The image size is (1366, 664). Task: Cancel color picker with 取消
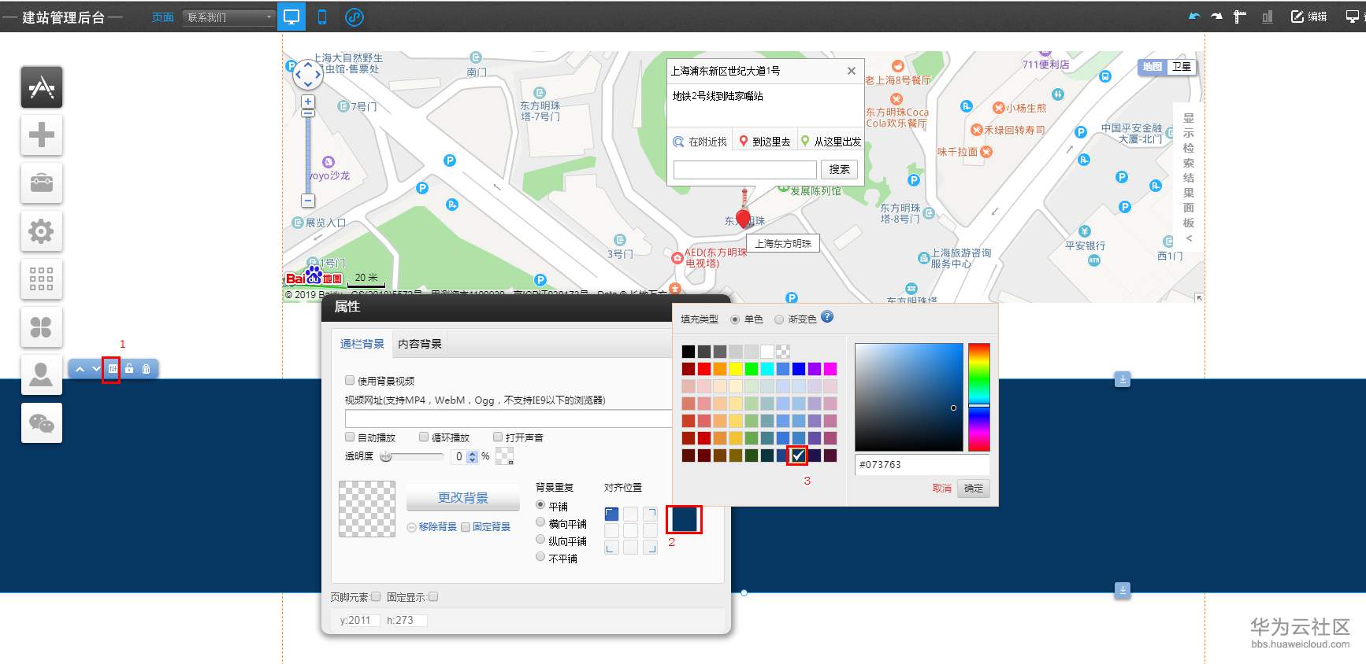(942, 489)
